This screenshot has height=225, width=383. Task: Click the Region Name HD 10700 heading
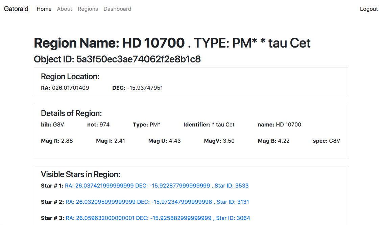[x=172, y=43]
